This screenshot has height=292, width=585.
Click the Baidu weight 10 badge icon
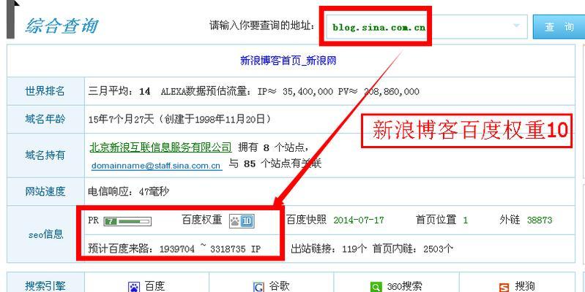point(242,221)
